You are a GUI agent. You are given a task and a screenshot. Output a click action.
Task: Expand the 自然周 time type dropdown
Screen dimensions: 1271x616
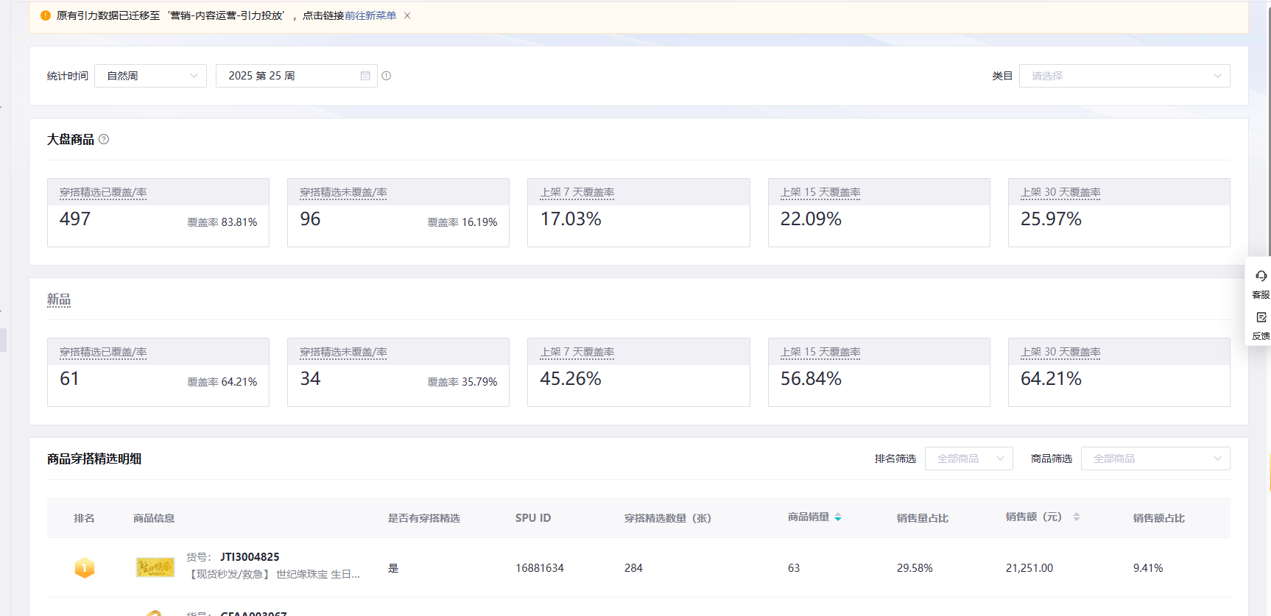(150, 76)
